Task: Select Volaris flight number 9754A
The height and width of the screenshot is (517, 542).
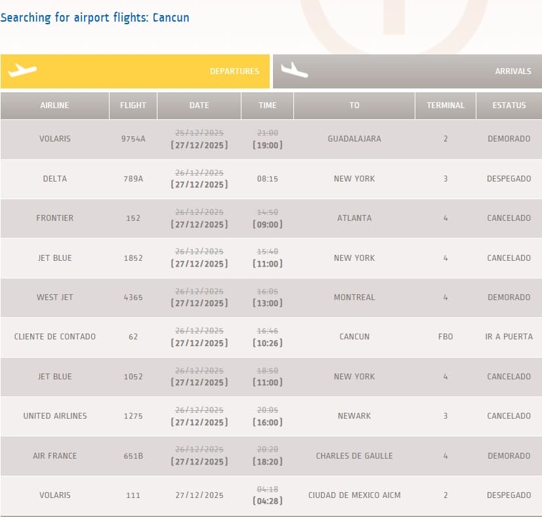Action: click(133, 139)
